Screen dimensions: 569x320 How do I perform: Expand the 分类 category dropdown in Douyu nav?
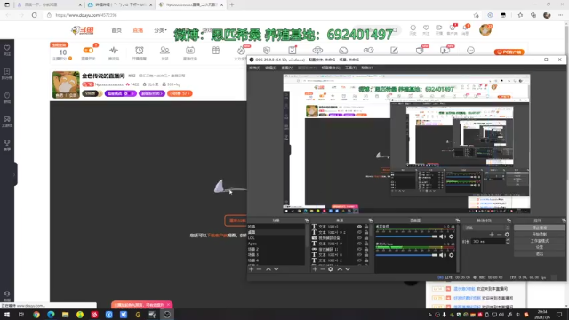pos(160,30)
